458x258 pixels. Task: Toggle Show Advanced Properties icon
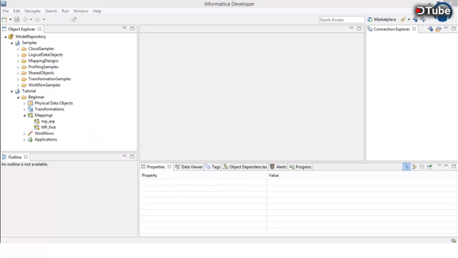(x=414, y=167)
